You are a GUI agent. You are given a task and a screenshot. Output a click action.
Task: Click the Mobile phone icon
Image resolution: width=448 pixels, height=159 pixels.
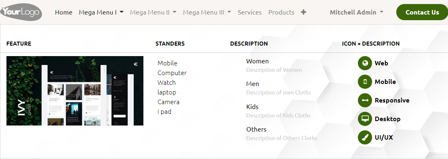(x=365, y=82)
